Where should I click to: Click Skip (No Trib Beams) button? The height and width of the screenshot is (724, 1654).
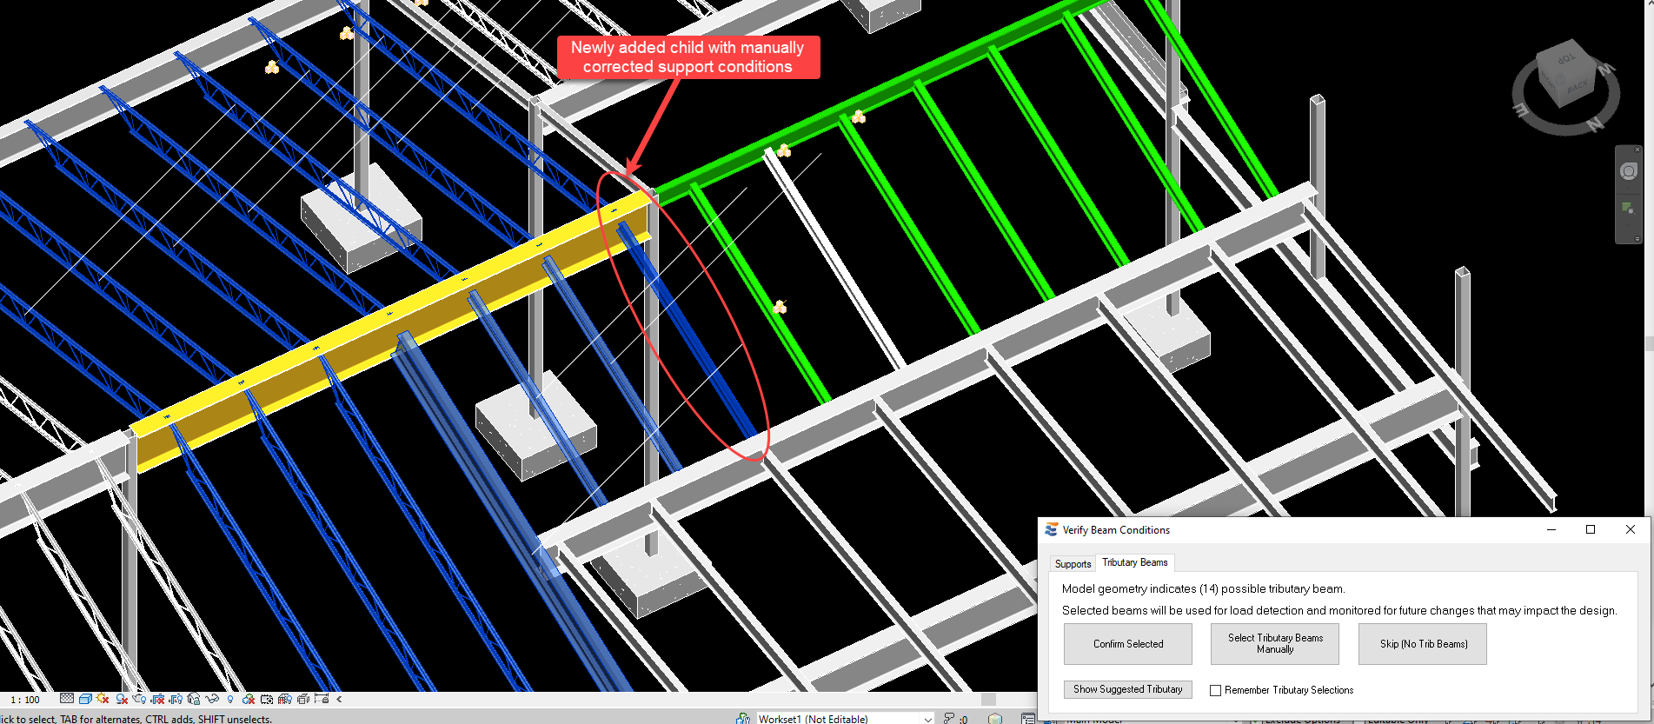1423,644
